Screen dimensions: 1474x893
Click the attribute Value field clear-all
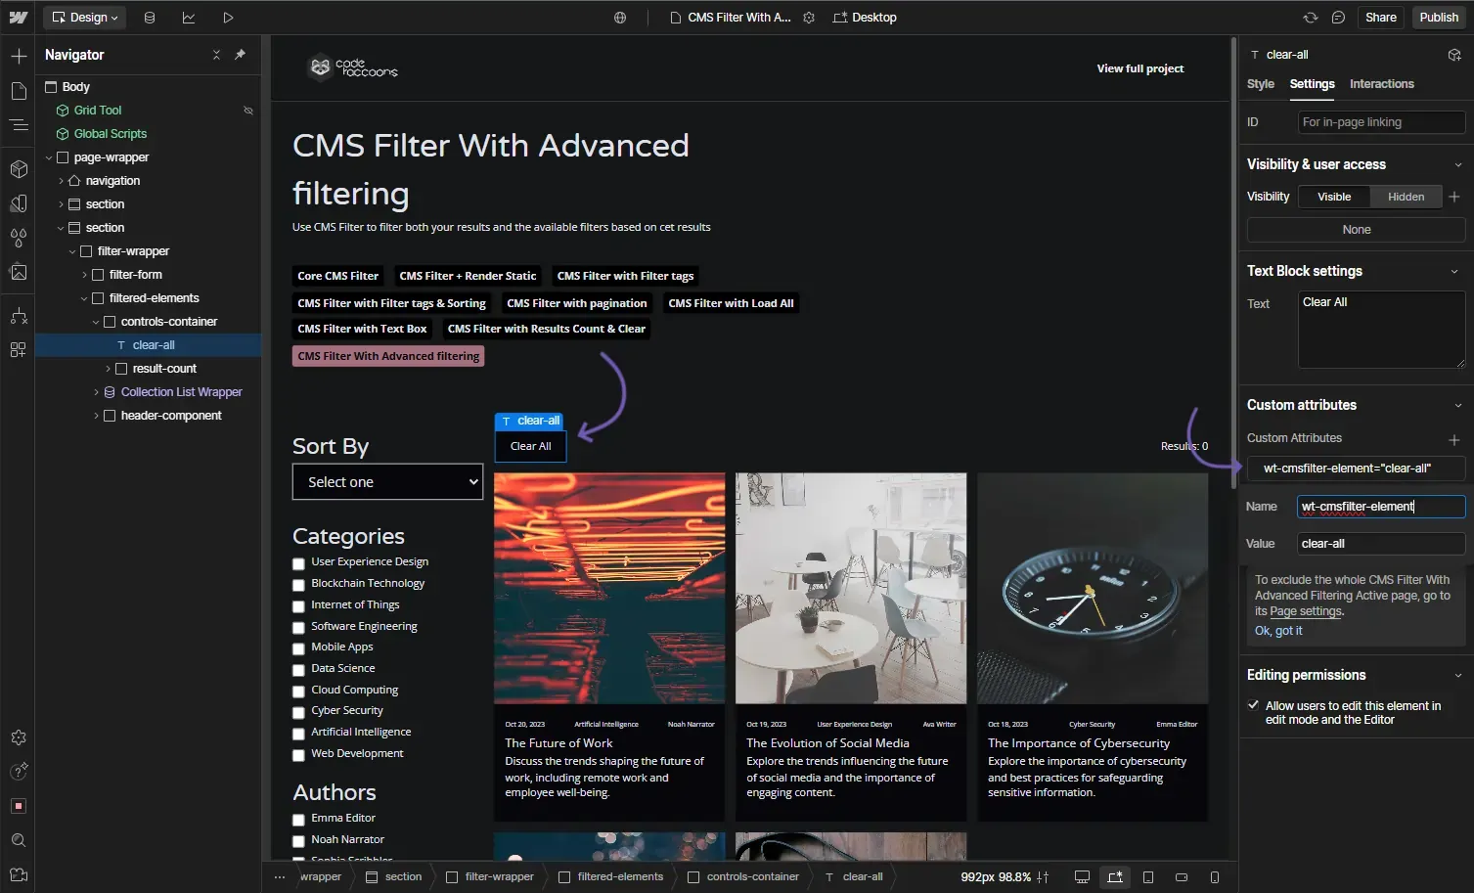(1381, 544)
